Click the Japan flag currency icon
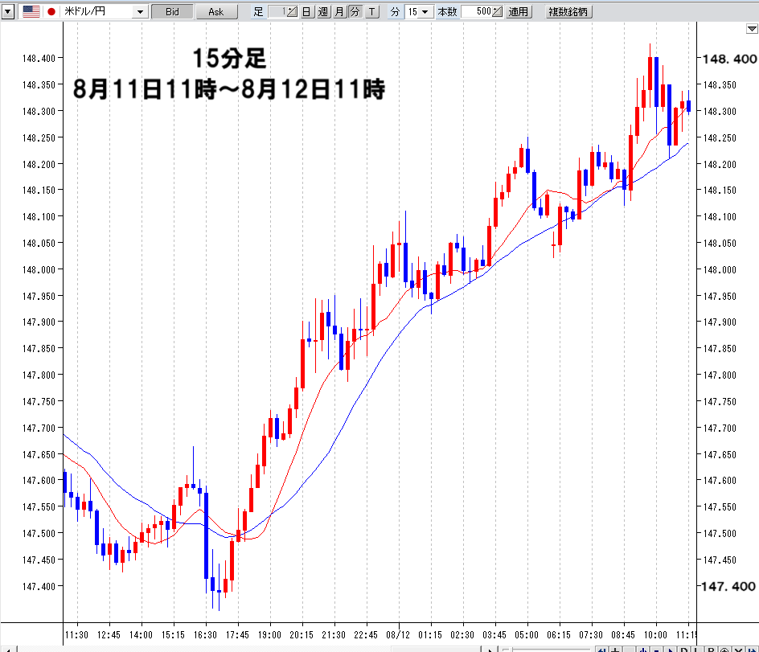Screen dimensions: 759x652 tap(52, 11)
